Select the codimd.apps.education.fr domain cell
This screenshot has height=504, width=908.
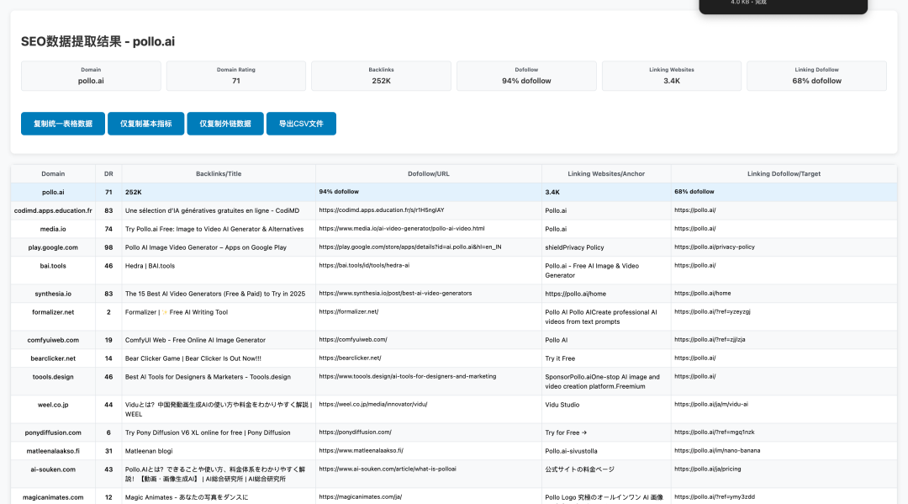53,211
